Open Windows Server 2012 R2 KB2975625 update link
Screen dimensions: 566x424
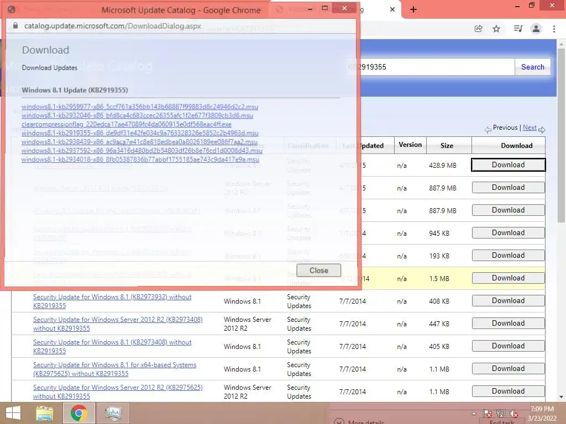pos(118,392)
